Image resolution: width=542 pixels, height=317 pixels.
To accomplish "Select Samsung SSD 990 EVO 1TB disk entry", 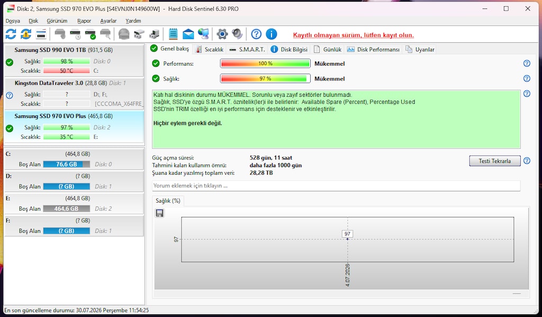I will pos(74,60).
